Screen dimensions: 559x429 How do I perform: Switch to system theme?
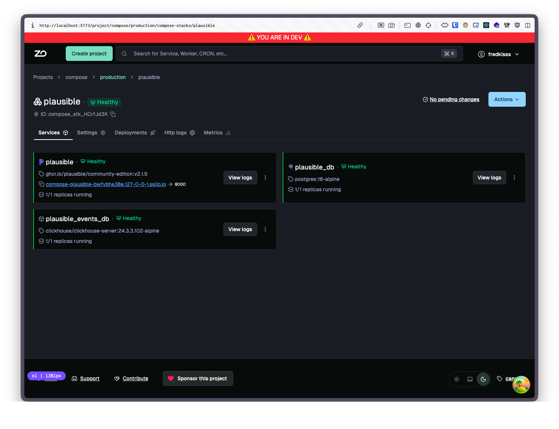[x=470, y=379]
